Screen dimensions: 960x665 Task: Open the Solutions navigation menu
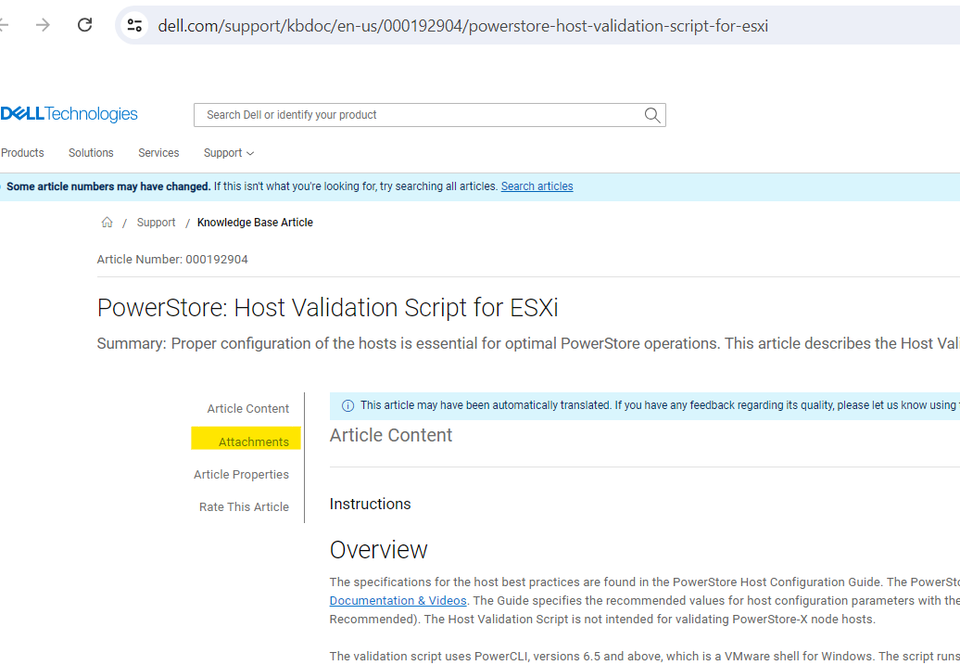(91, 153)
